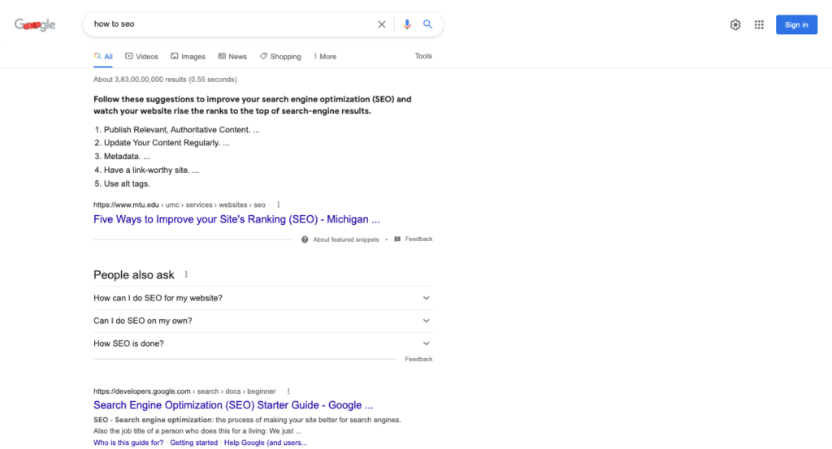Open the SEO Starter Guide Google result

click(x=233, y=405)
